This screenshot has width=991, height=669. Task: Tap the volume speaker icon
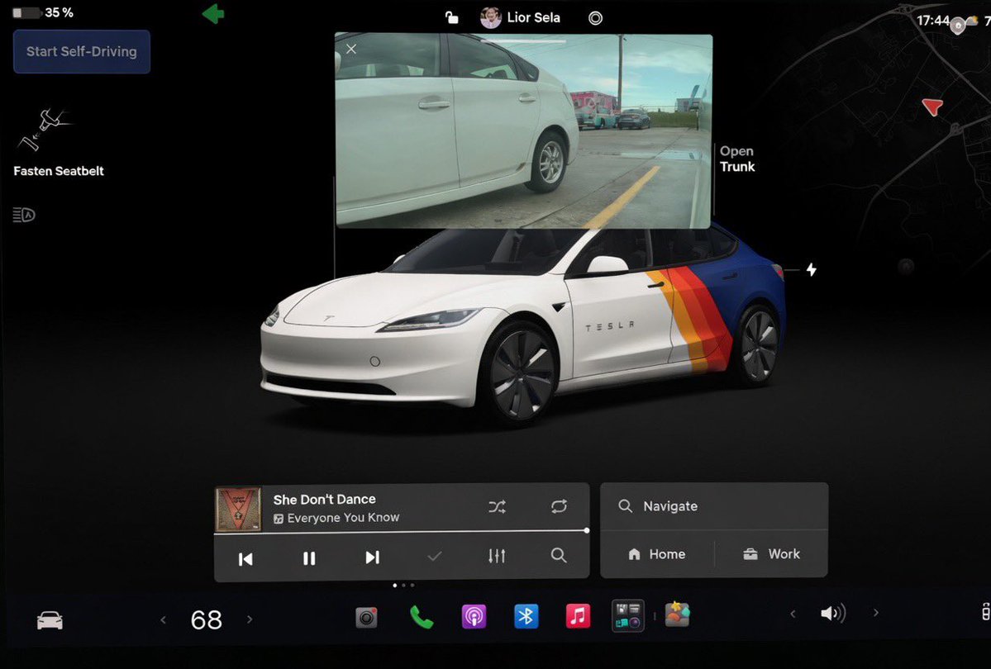click(x=832, y=613)
